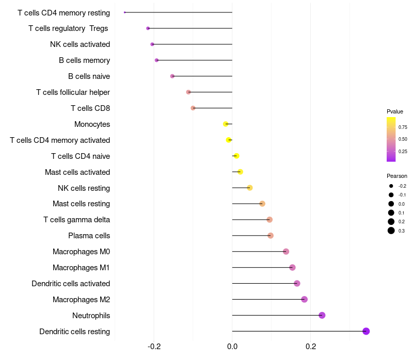Select the Plasma cells dot
The width and height of the screenshot is (413, 361).
coord(271,236)
